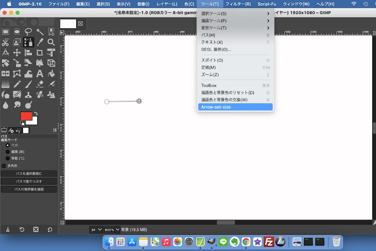
Task: Swap foreground and background colors arrow
Action: coord(35,113)
